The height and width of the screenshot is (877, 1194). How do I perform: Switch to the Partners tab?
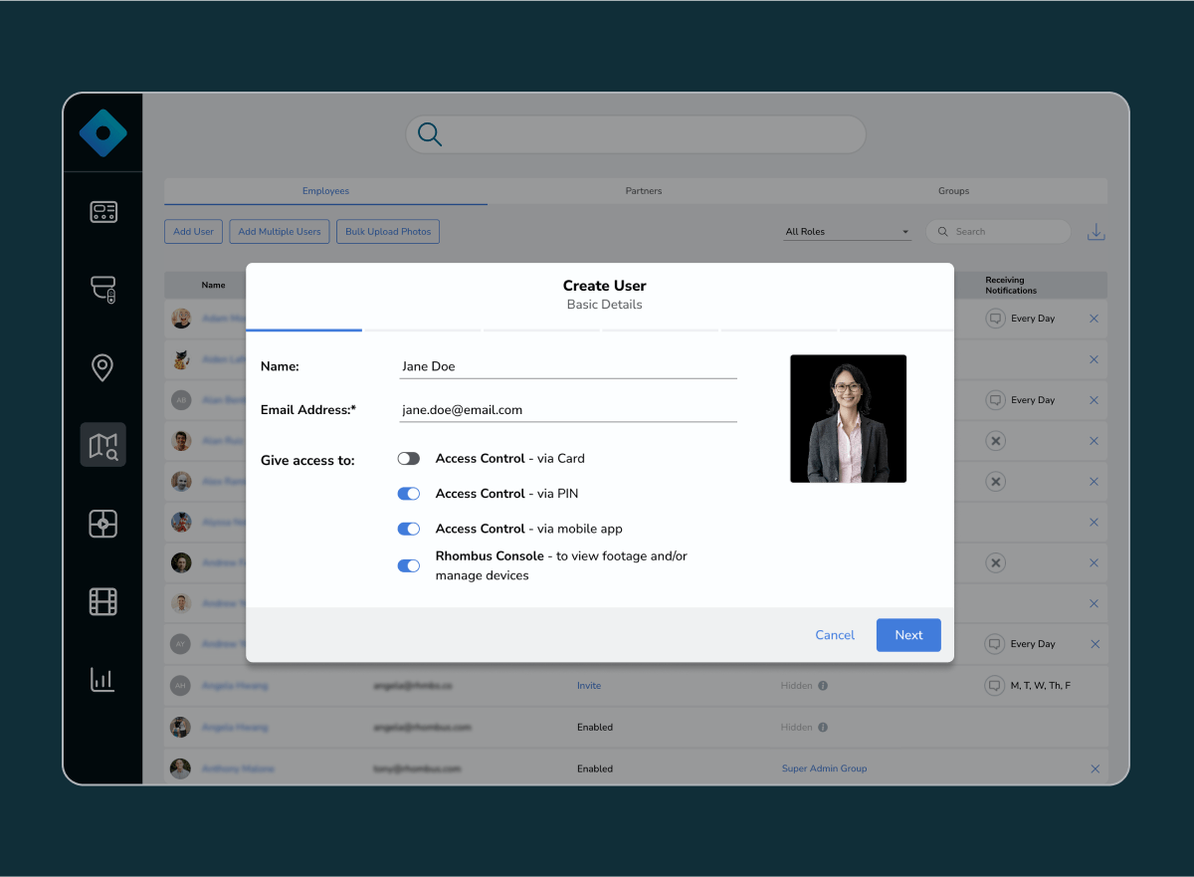(644, 190)
